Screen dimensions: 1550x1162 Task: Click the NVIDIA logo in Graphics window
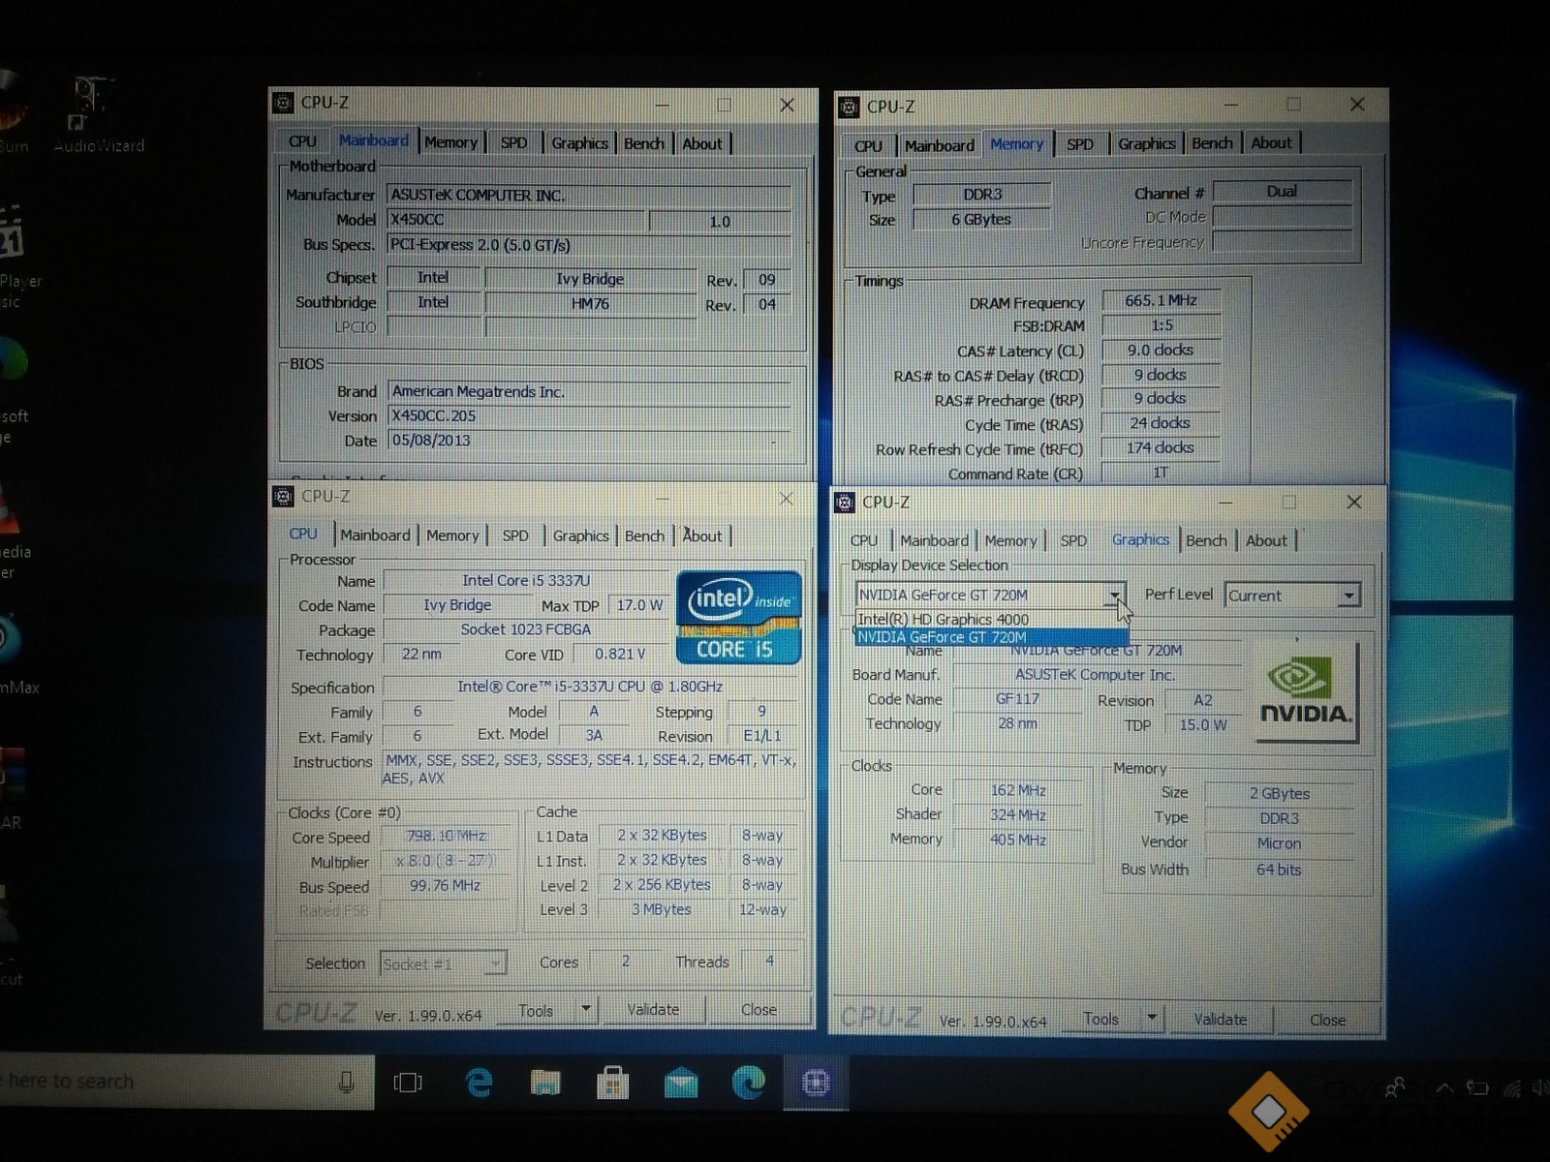pos(1306,693)
